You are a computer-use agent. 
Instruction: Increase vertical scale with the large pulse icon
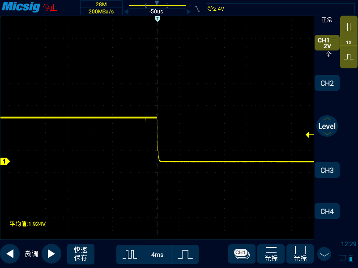coord(349,27)
